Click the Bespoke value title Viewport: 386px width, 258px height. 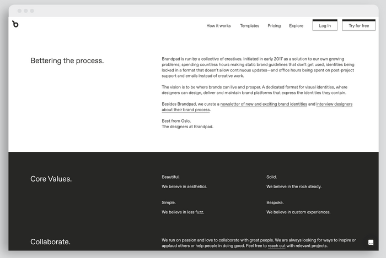click(x=275, y=202)
